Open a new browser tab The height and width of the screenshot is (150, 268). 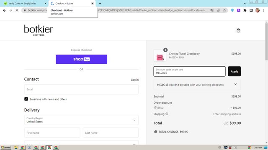click(100, 3)
